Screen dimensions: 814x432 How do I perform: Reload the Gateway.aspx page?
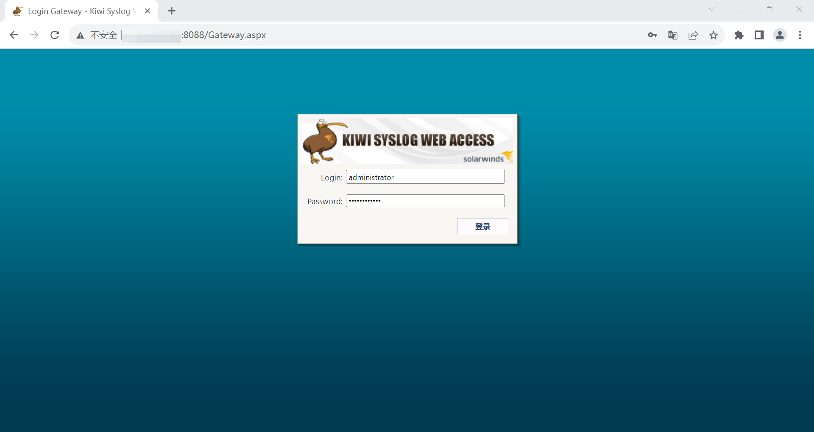pos(55,35)
